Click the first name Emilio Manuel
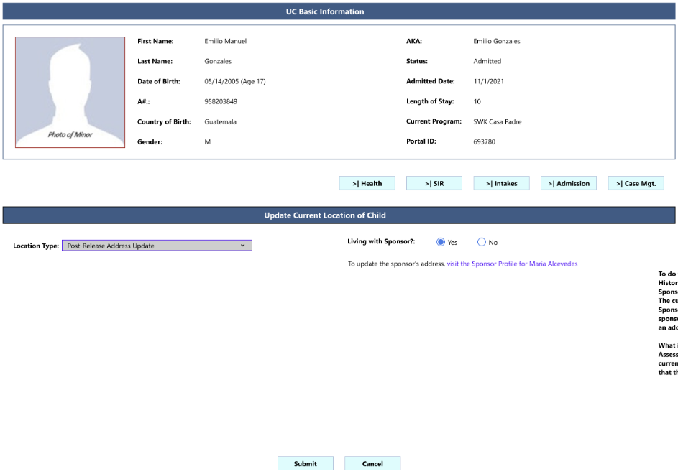 [x=225, y=41]
